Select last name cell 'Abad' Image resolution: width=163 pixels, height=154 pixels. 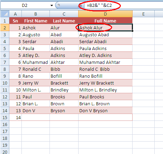tap(64, 35)
